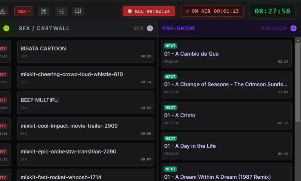Select track 01 - A Cristo
The width and height of the screenshot is (301, 181).
(226, 115)
